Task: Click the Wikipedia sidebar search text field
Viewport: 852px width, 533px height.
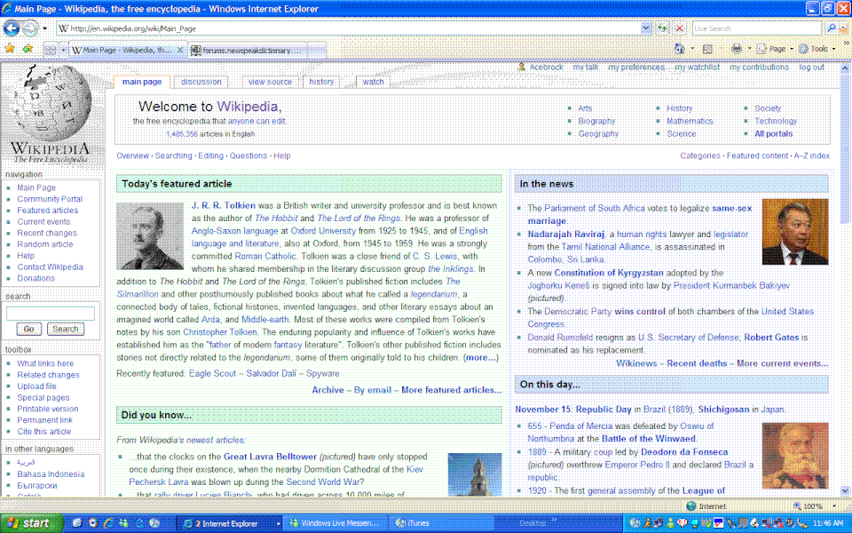Action: click(x=51, y=314)
